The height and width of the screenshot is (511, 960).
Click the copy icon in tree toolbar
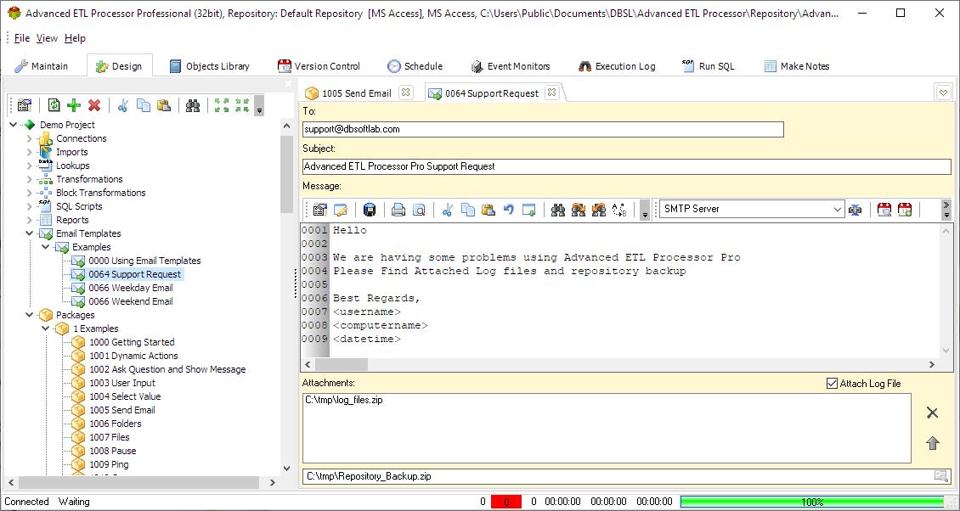pyautogui.click(x=144, y=105)
